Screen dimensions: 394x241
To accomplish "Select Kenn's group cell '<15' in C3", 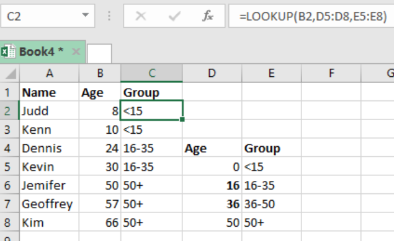I will coord(151,129).
